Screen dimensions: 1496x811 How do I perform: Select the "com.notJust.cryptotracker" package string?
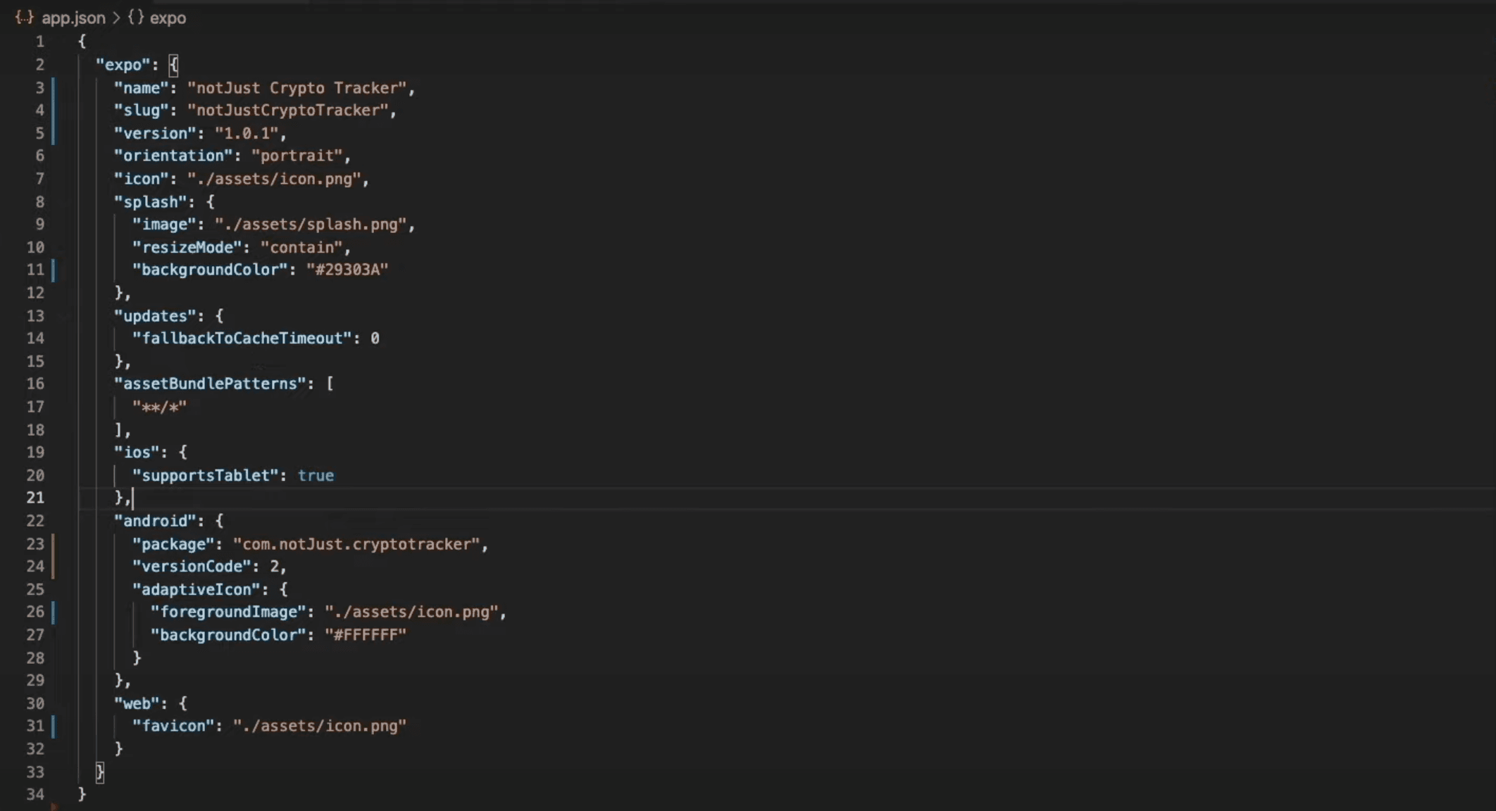tap(361, 543)
